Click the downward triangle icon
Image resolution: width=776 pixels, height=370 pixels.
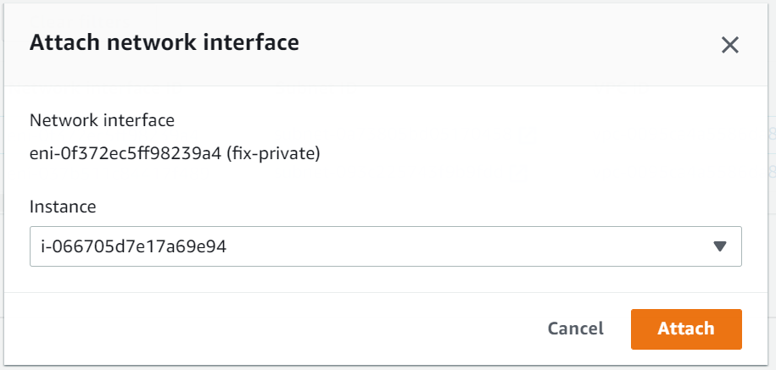pos(720,246)
